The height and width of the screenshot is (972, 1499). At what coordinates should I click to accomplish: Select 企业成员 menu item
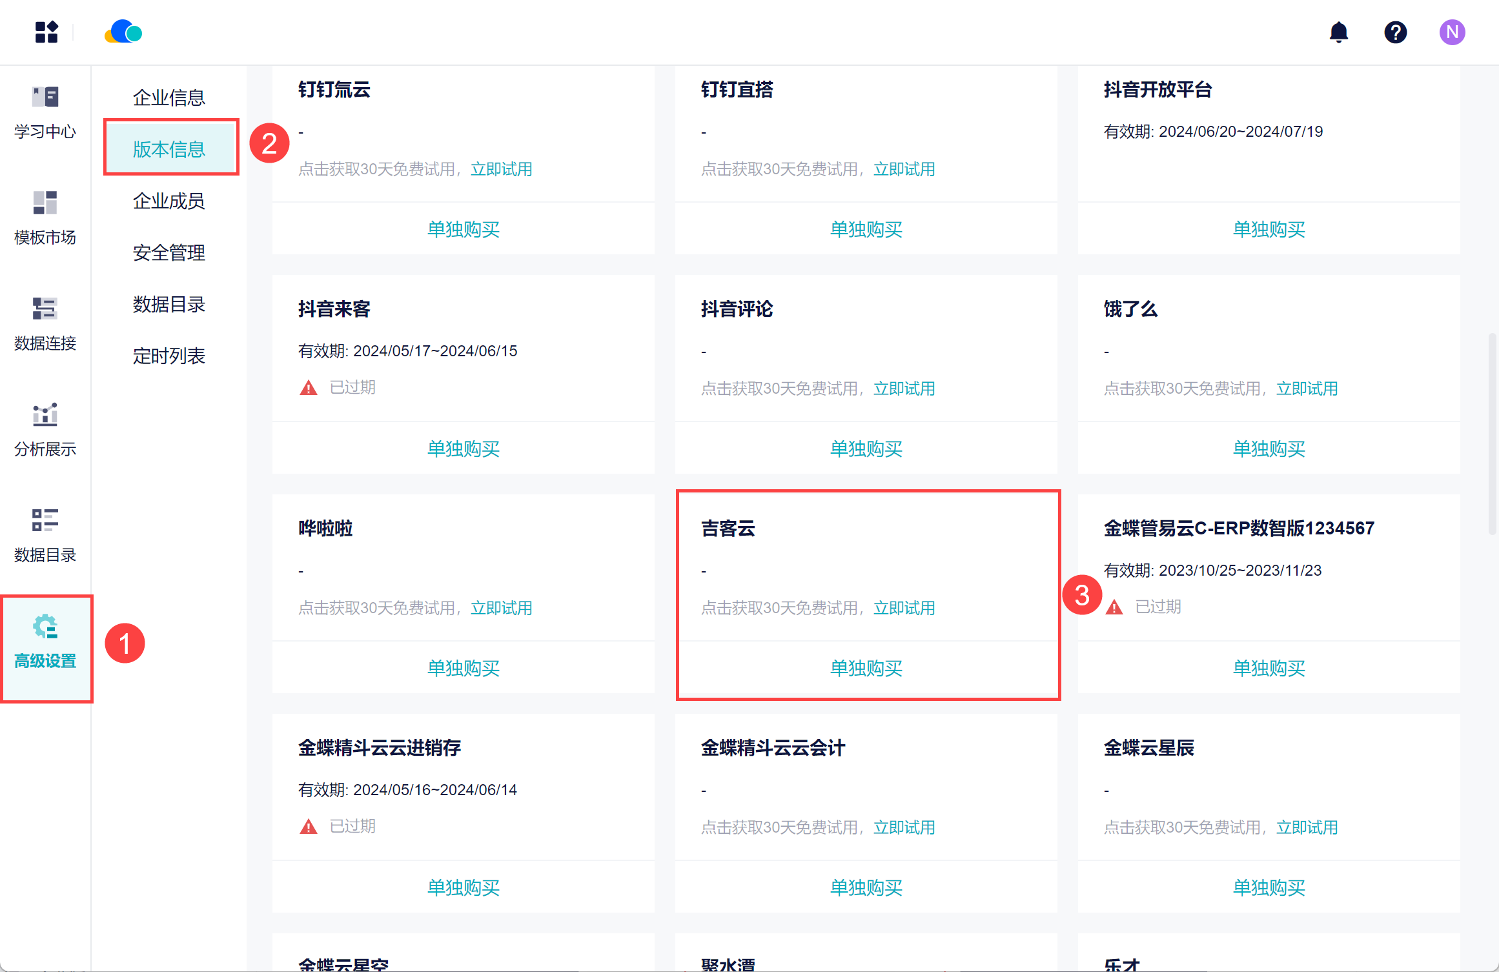169,201
